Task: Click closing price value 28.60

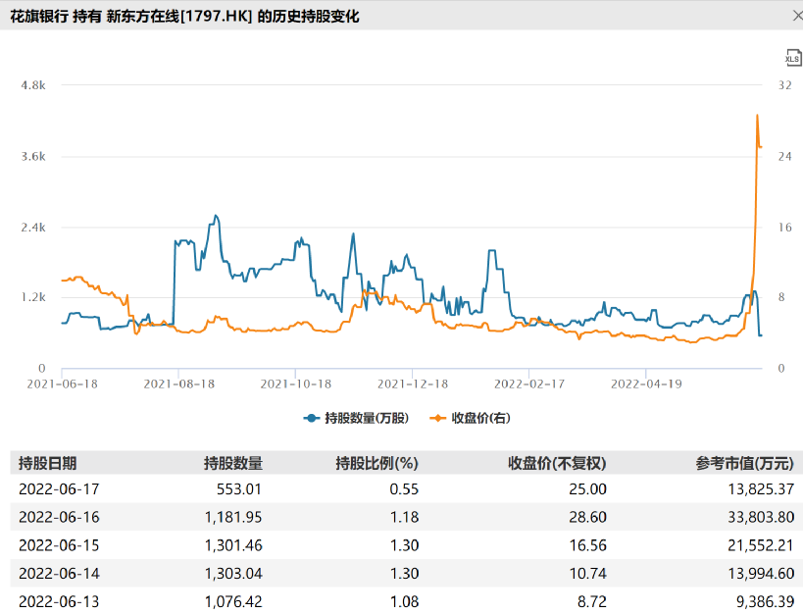Action: coord(588,517)
